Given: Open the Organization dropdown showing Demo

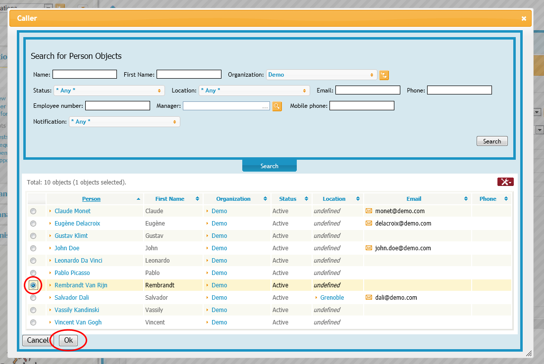Looking at the screenshot, I should [322, 75].
